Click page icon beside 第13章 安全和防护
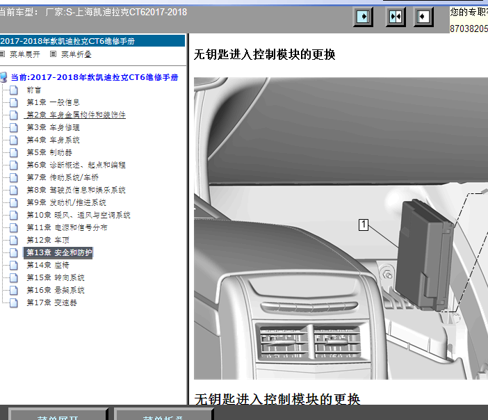488x420 pixels. [x=13, y=252]
